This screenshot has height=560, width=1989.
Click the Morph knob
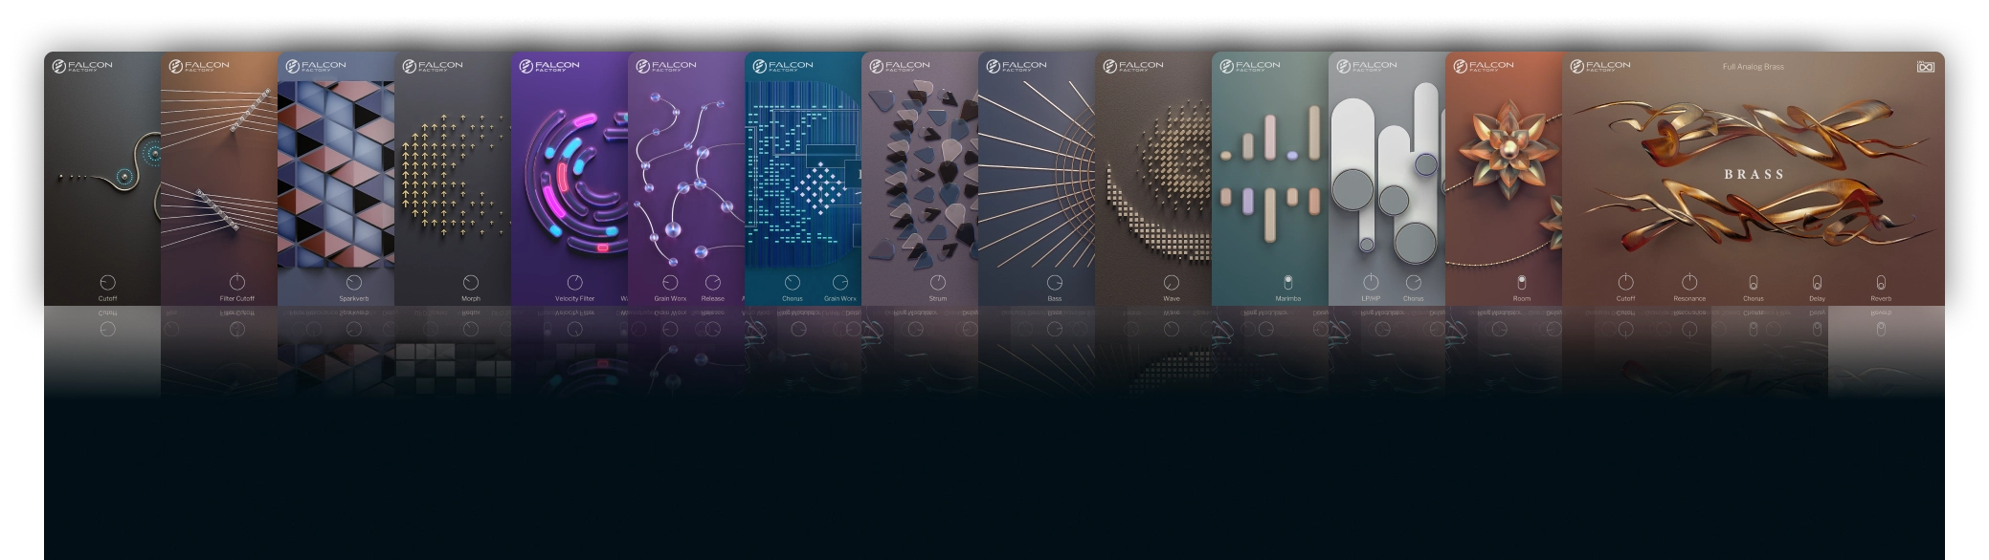coord(471,283)
